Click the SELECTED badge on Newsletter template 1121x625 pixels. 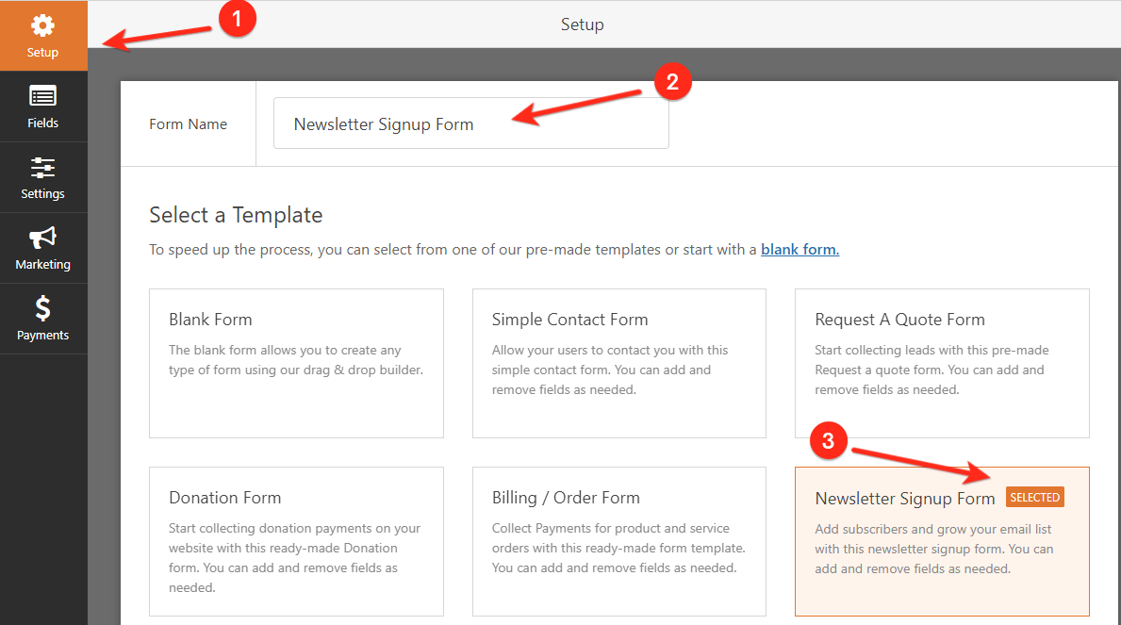click(x=1034, y=498)
